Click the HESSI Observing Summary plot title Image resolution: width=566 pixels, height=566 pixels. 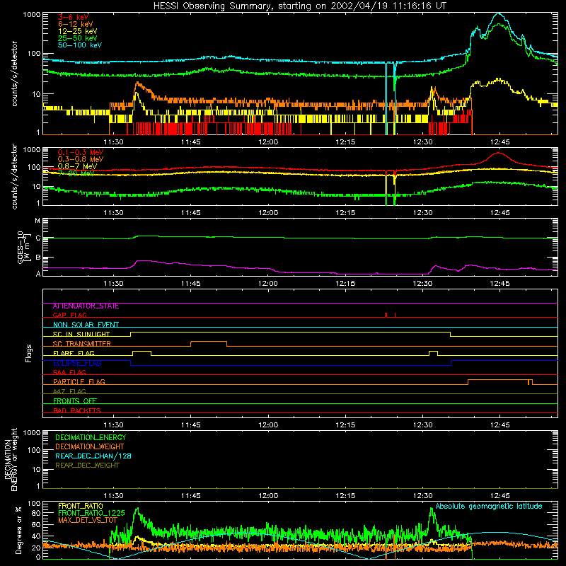tap(300, 6)
